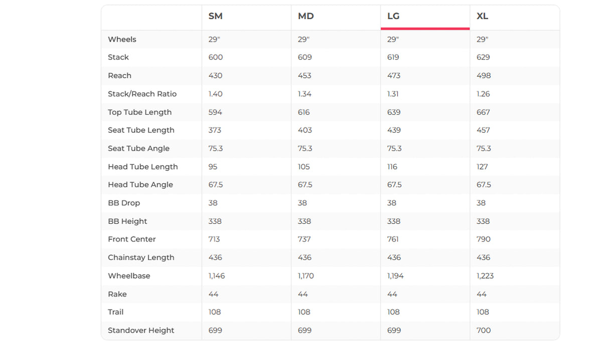
Task: Click the SM Seat Tube Length 373
Action: pyautogui.click(x=215, y=130)
